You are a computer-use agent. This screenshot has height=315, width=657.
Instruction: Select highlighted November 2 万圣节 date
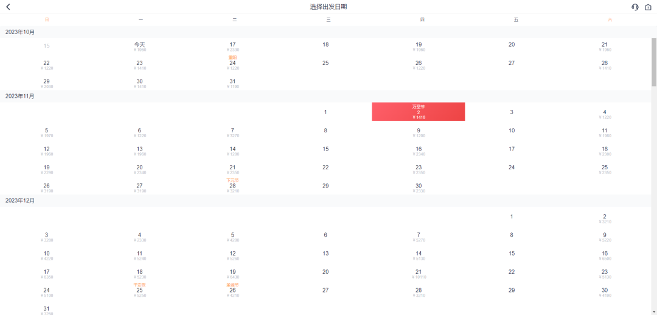419,112
